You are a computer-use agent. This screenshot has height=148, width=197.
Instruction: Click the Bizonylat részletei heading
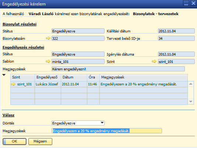coord(20,24)
